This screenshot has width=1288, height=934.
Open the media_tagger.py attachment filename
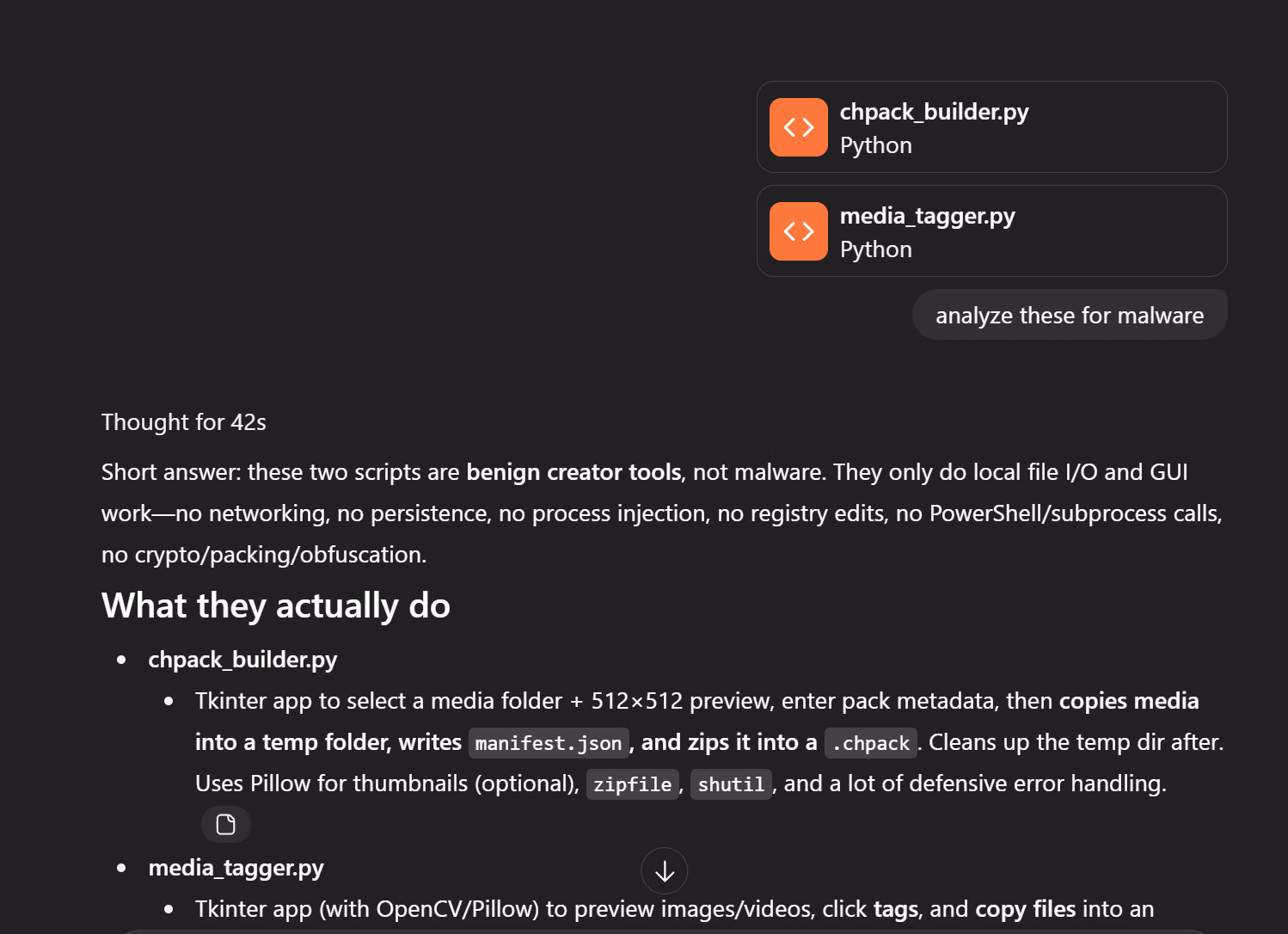[927, 216]
